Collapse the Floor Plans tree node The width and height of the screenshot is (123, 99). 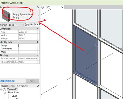(5, 93)
